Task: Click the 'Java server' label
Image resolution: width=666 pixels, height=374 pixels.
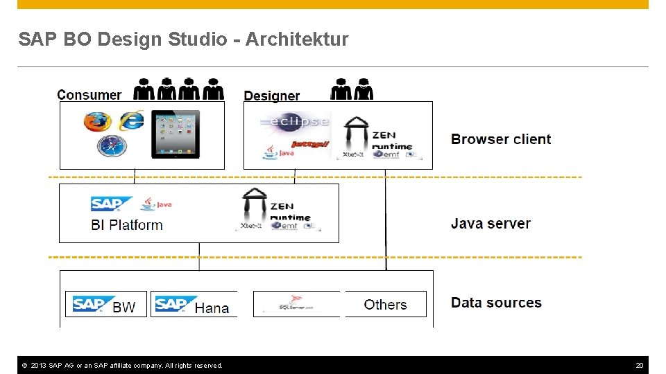Action: (x=490, y=224)
